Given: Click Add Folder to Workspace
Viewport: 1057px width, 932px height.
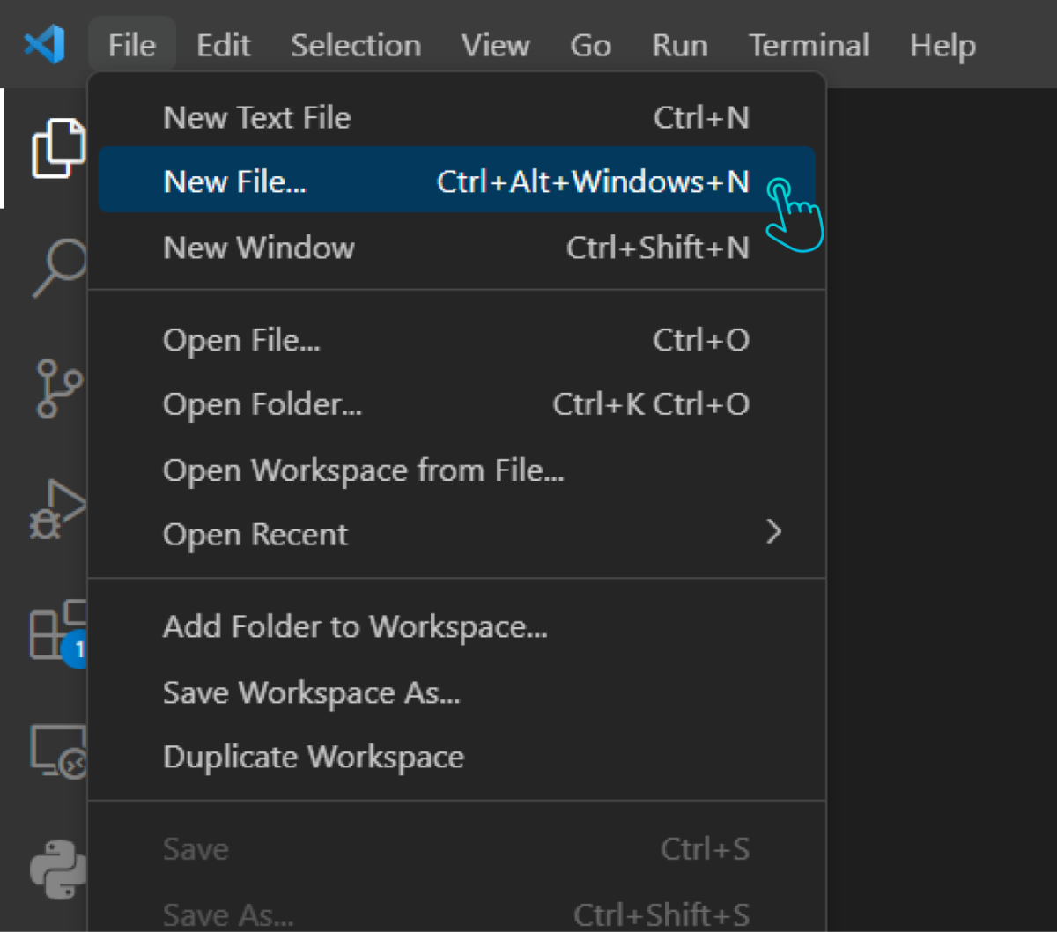Looking at the screenshot, I should pyautogui.click(x=355, y=626).
